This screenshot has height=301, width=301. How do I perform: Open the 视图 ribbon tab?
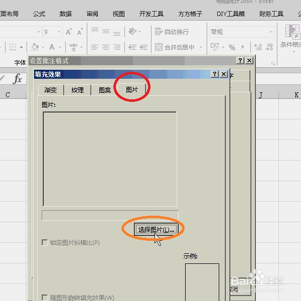click(x=119, y=14)
